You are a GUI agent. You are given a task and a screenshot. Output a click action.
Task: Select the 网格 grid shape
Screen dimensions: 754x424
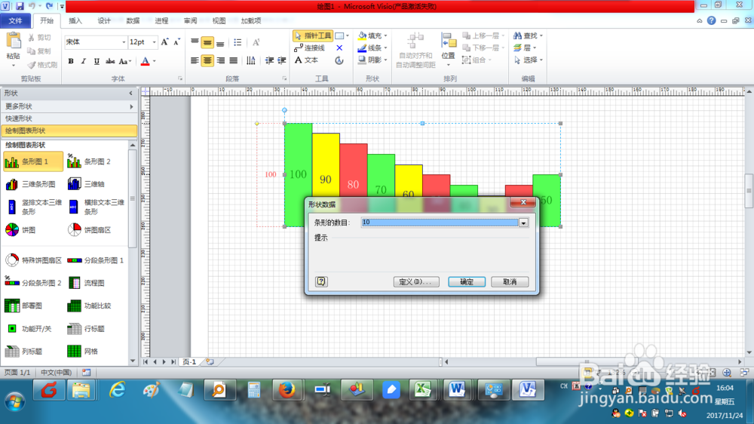click(x=83, y=352)
